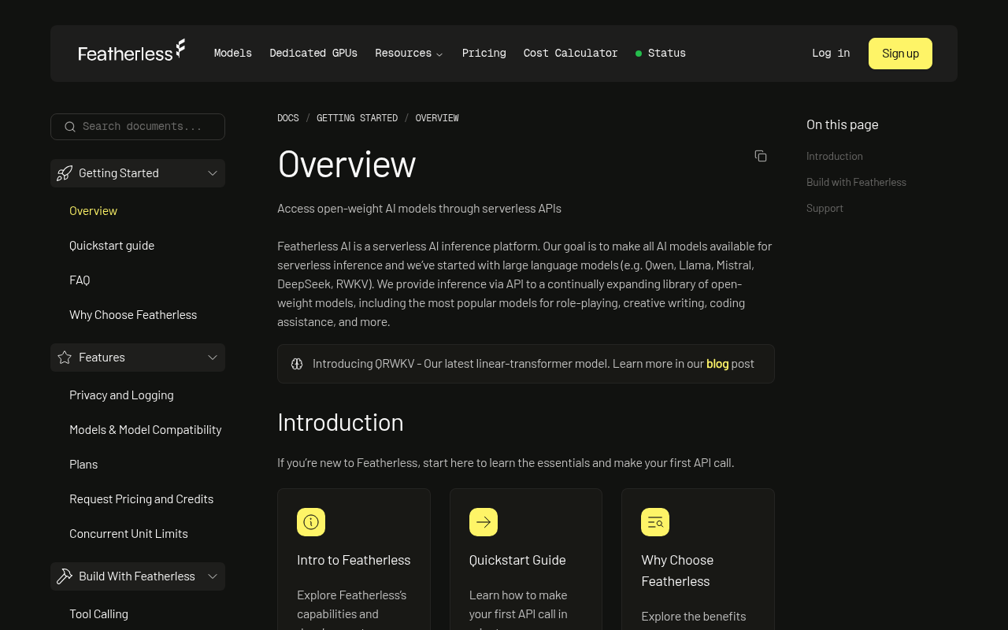Click the hammer icon next to Build With Featherless
This screenshot has height=630, width=1008.
[x=65, y=576]
